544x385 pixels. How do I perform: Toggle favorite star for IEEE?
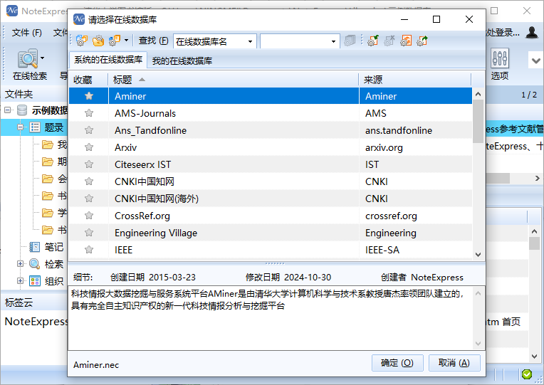tap(89, 250)
